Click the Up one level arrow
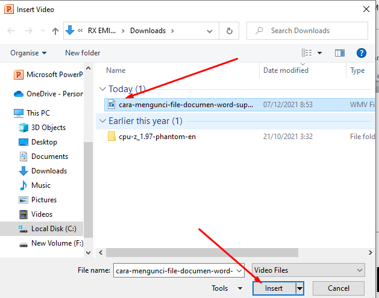The width and height of the screenshot is (379, 298). 55,31
